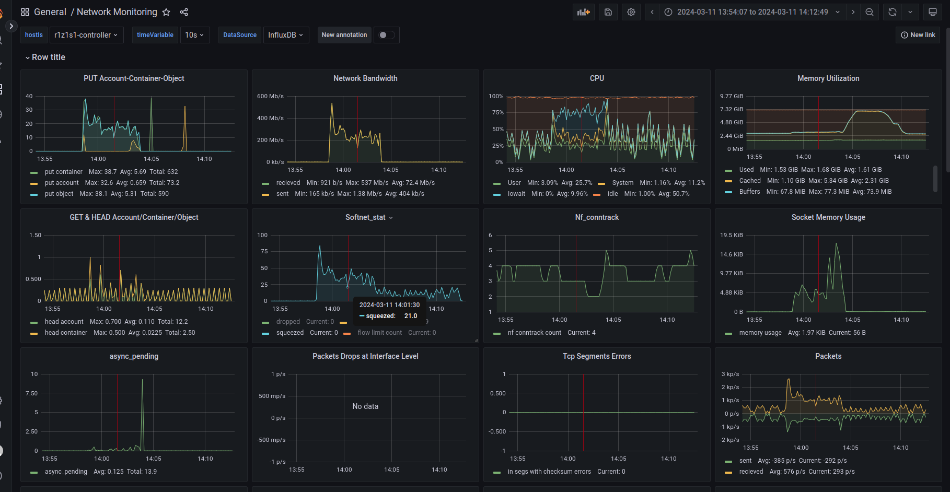Refresh the dashboard
The width and height of the screenshot is (950, 492).
point(893,12)
